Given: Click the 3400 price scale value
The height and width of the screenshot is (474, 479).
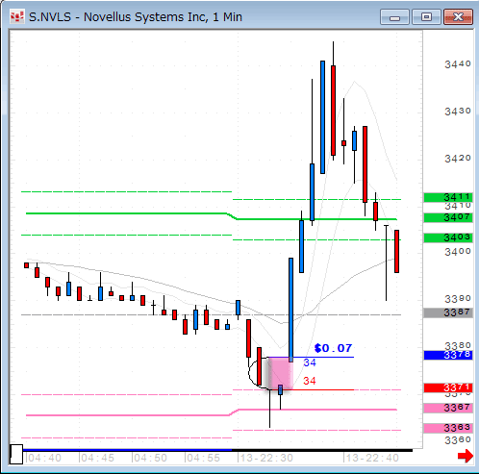Looking at the screenshot, I should pos(458,252).
